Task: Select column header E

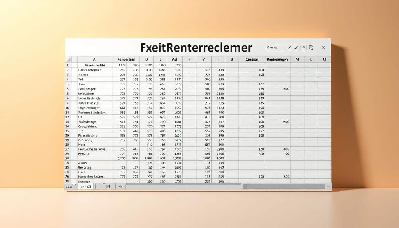Action: click(160, 59)
